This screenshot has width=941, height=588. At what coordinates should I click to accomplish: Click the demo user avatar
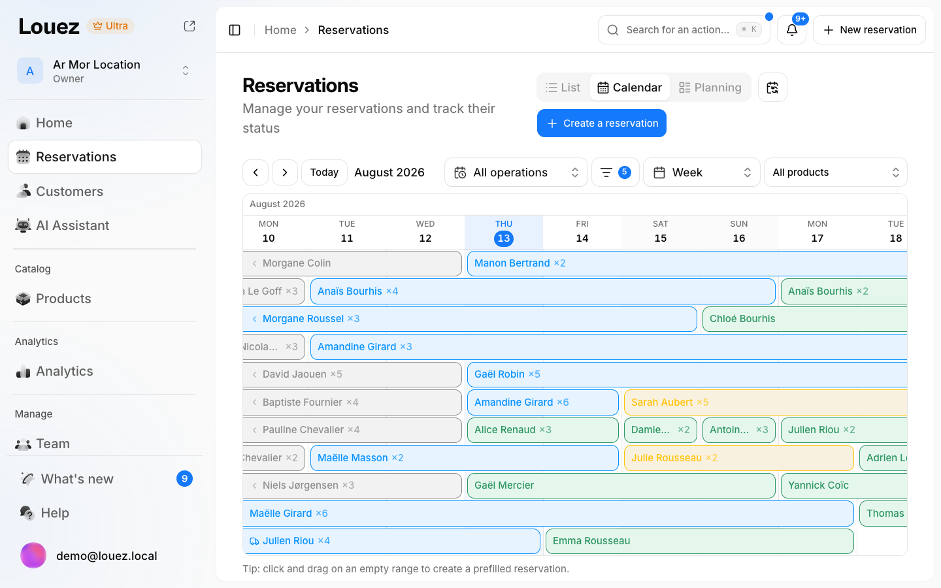click(33, 556)
